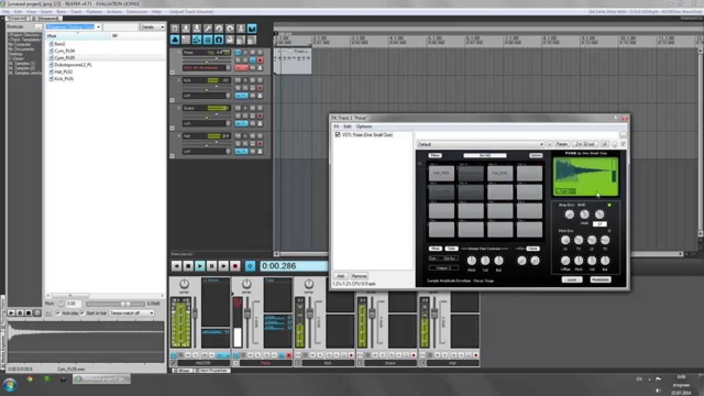Play preview in Media Explorer
This screenshot has width=704, height=396.
11,312
